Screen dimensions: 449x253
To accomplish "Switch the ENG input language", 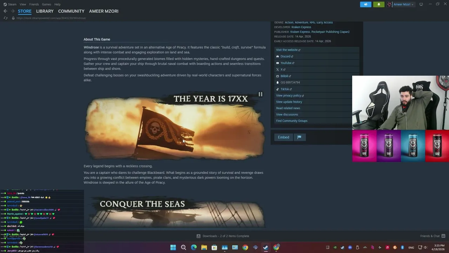I will [x=411, y=247].
